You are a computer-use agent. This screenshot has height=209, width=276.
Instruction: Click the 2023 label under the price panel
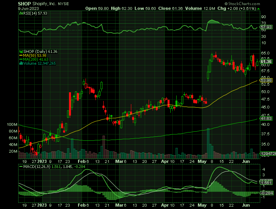point(42,161)
